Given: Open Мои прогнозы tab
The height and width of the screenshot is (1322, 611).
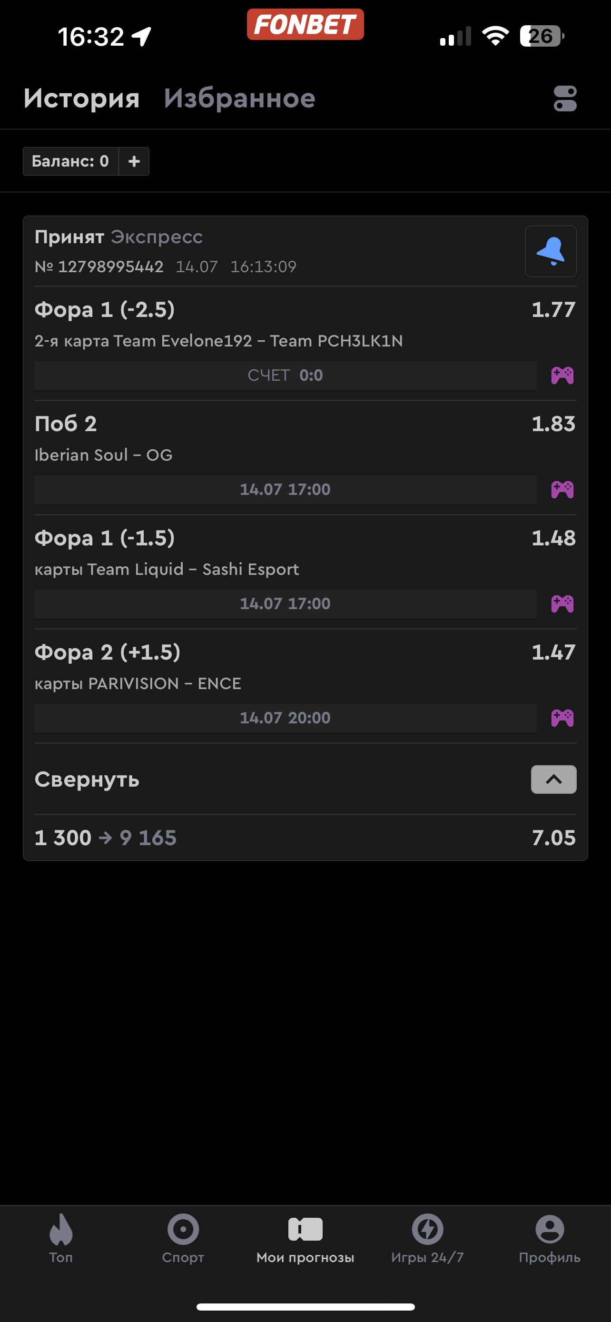Looking at the screenshot, I should 305,1238.
